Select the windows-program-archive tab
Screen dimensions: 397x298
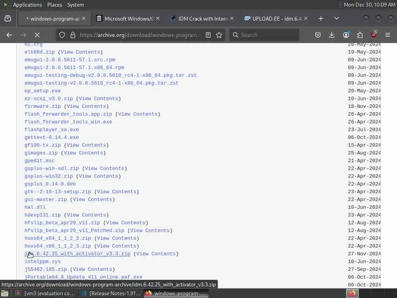pos(54,19)
